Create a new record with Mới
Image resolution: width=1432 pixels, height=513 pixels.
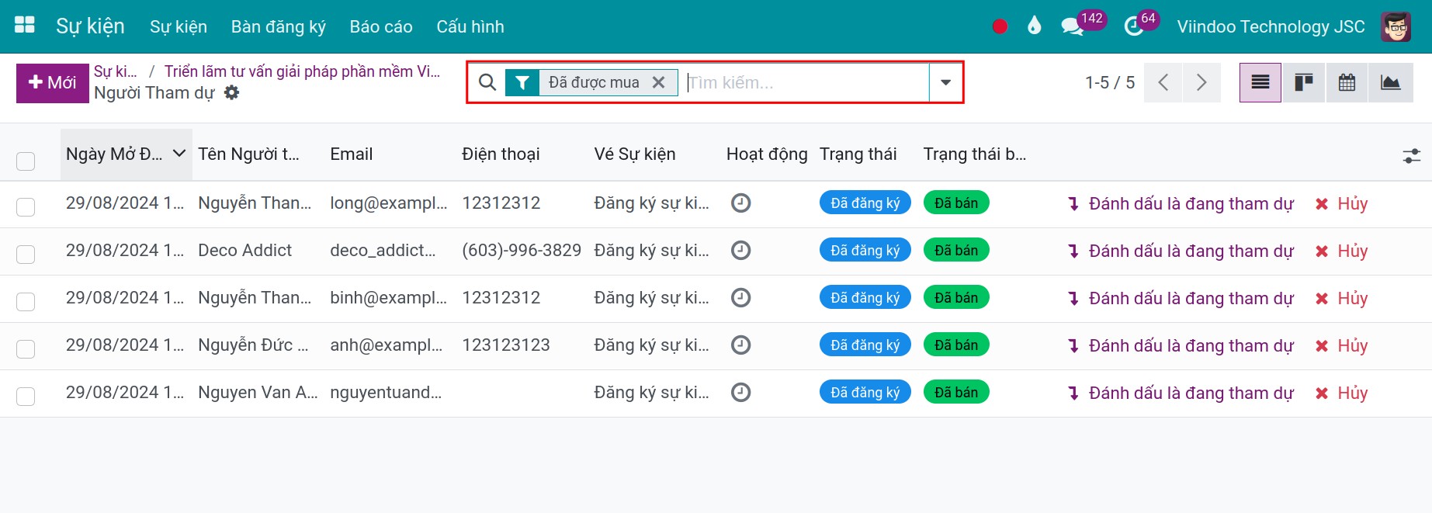pyautogui.click(x=53, y=83)
